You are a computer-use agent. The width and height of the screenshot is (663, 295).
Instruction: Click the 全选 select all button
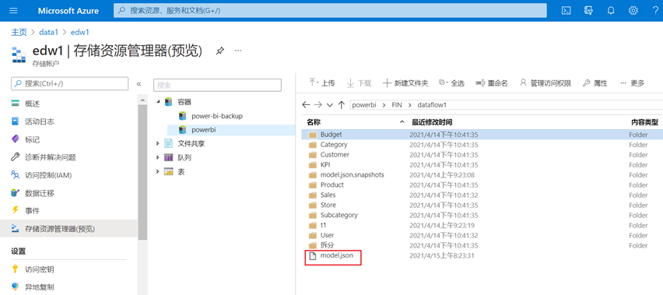click(451, 83)
